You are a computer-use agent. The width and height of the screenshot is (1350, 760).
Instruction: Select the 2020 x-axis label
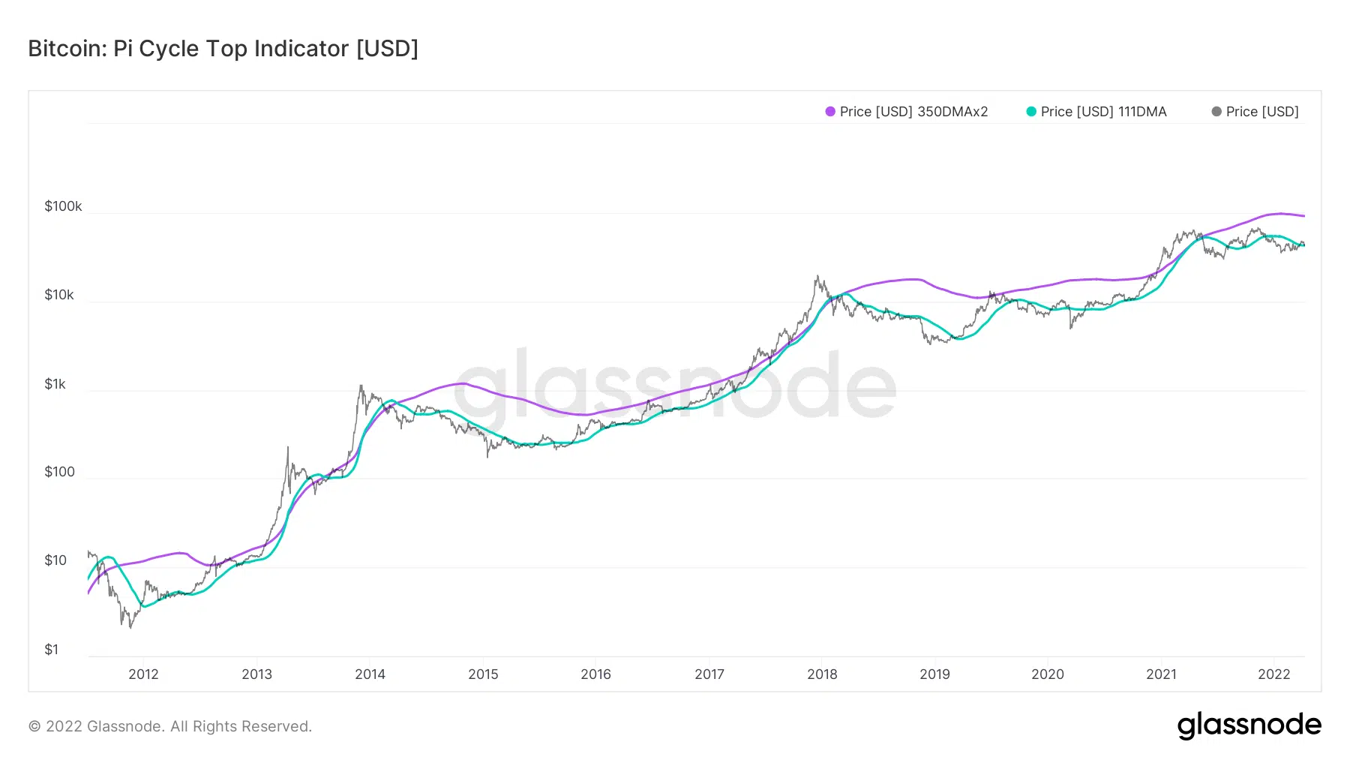pyautogui.click(x=1047, y=674)
